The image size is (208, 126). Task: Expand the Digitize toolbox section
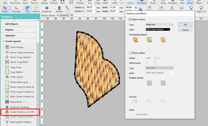pos(9,30)
